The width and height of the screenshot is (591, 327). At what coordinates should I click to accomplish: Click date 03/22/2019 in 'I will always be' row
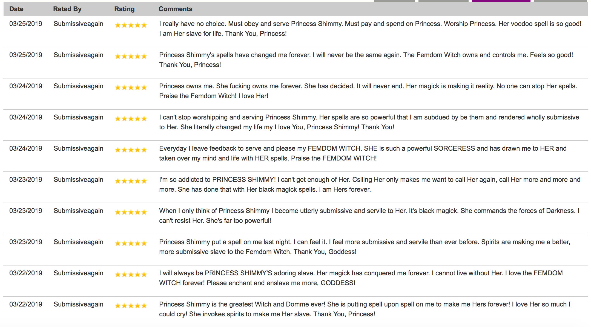[26, 273]
